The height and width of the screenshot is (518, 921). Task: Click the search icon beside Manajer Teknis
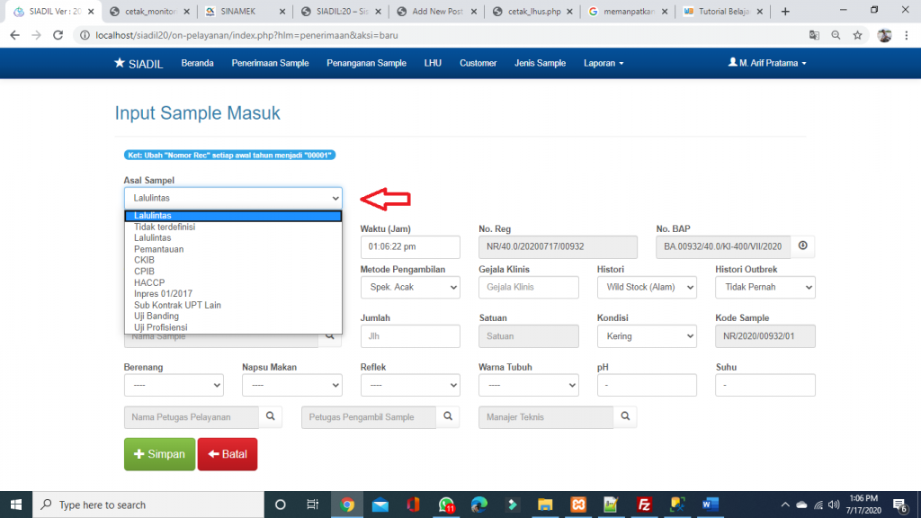point(625,416)
